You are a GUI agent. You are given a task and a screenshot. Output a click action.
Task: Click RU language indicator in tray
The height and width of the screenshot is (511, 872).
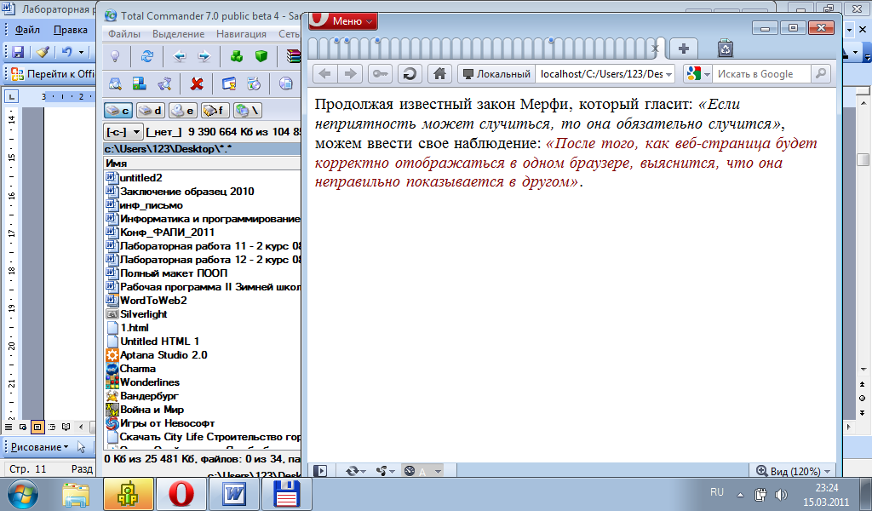pyautogui.click(x=717, y=492)
